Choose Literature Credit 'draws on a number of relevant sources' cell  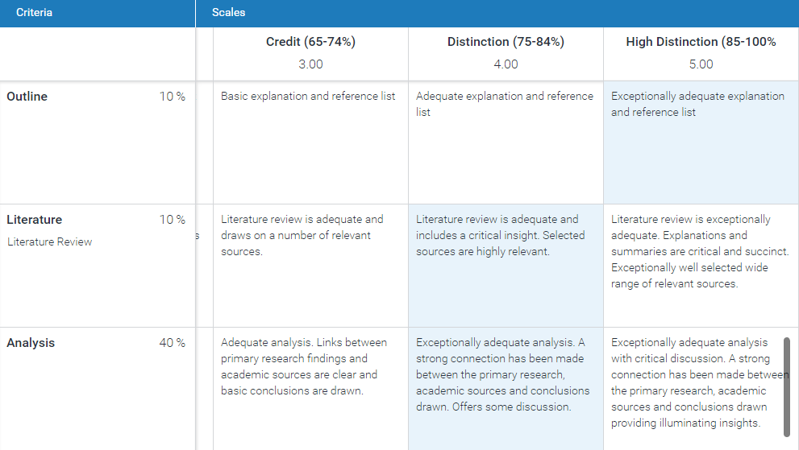click(x=310, y=266)
